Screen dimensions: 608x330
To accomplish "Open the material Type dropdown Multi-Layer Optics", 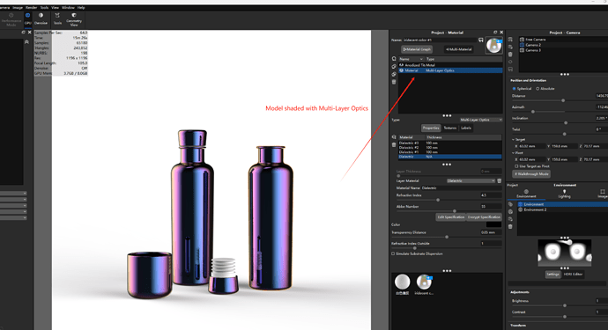I will (481, 120).
